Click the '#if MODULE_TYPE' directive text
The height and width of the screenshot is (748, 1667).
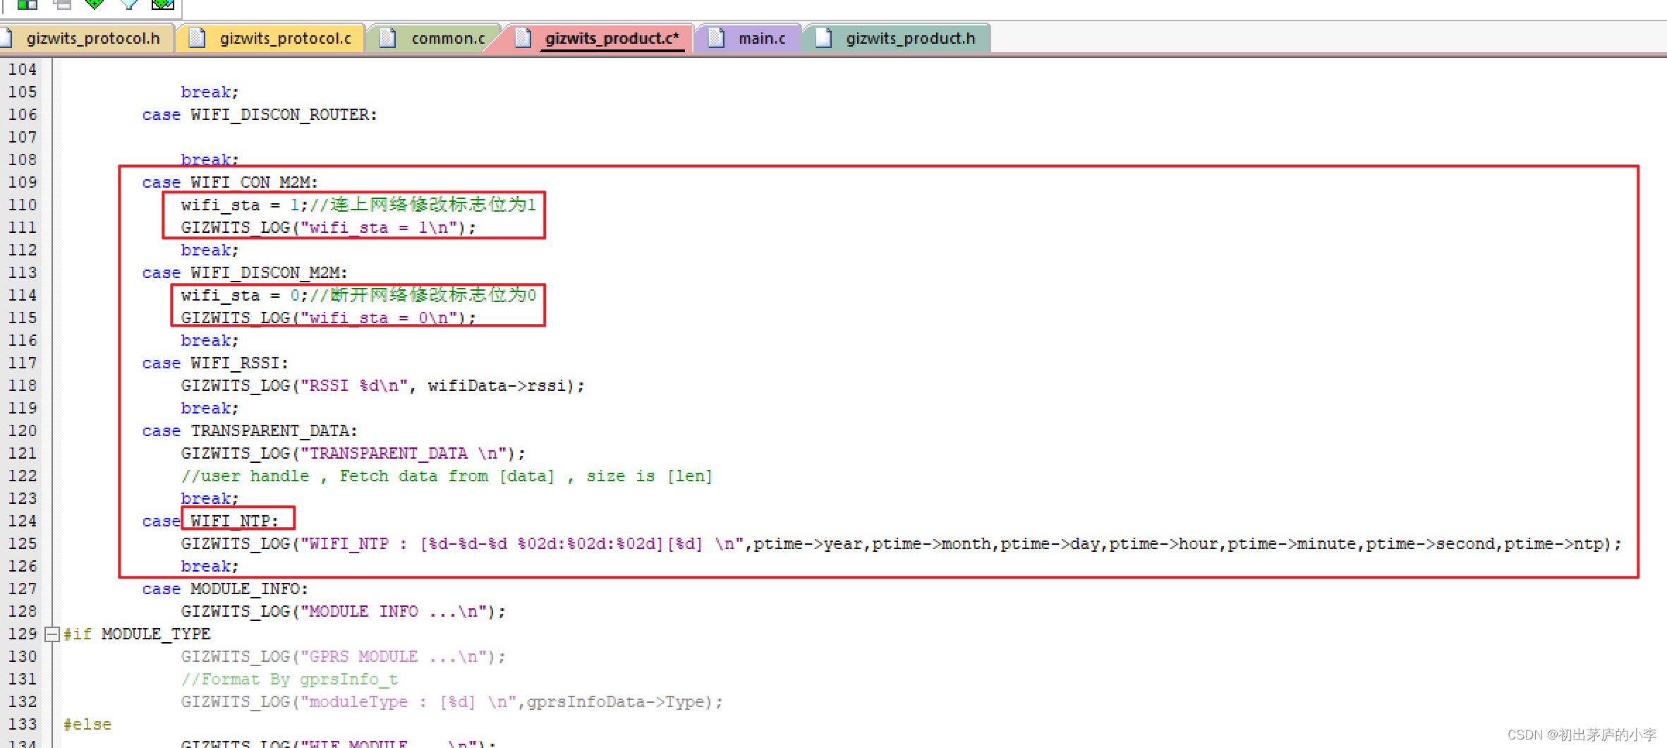click(x=137, y=634)
